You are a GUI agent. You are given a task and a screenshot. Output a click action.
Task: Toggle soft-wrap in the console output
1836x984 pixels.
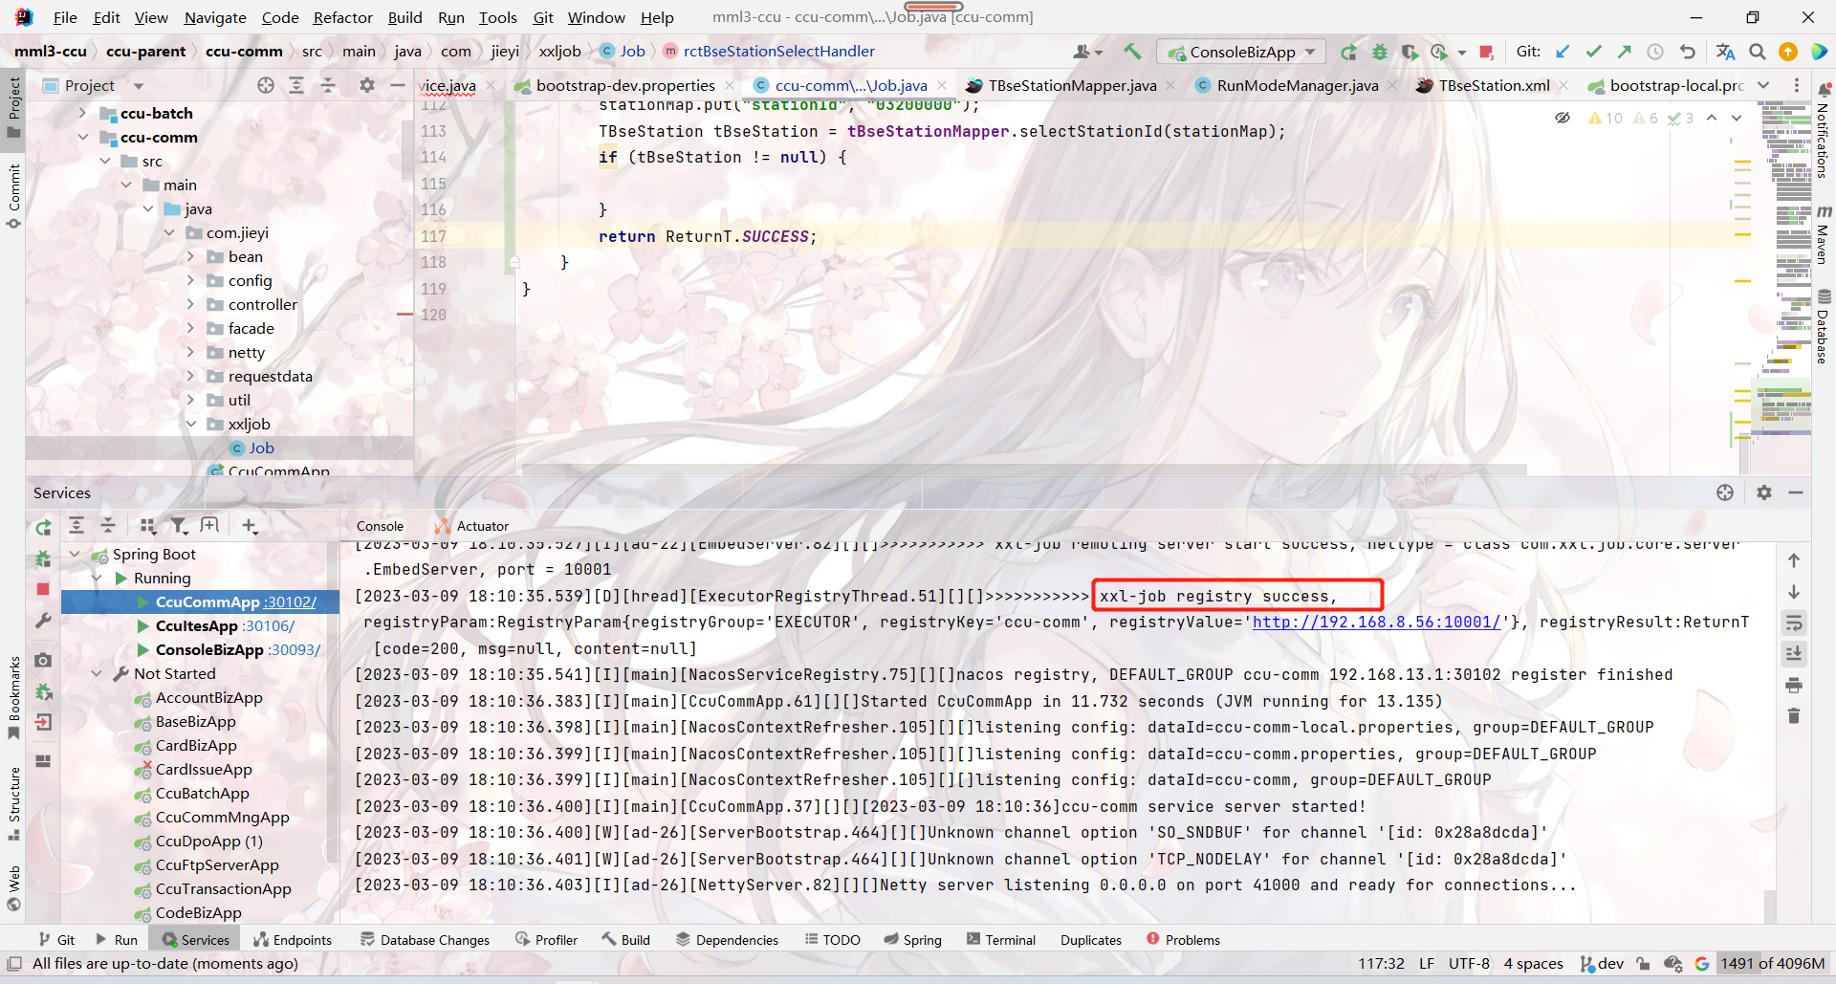coord(1794,623)
